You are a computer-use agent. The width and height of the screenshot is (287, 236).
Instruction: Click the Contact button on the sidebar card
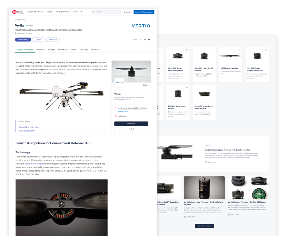(131, 129)
